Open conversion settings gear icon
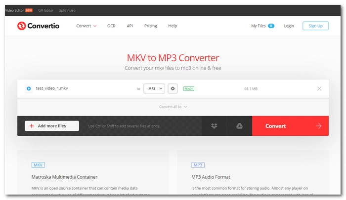Image resolution: width=346 pixels, height=200 pixels. tap(173, 88)
